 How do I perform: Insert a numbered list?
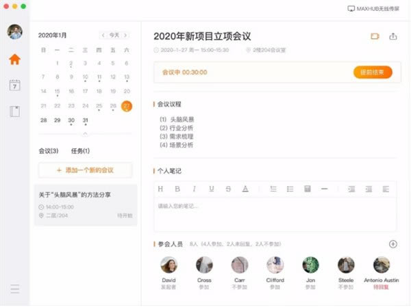click(x=273, y=189)
